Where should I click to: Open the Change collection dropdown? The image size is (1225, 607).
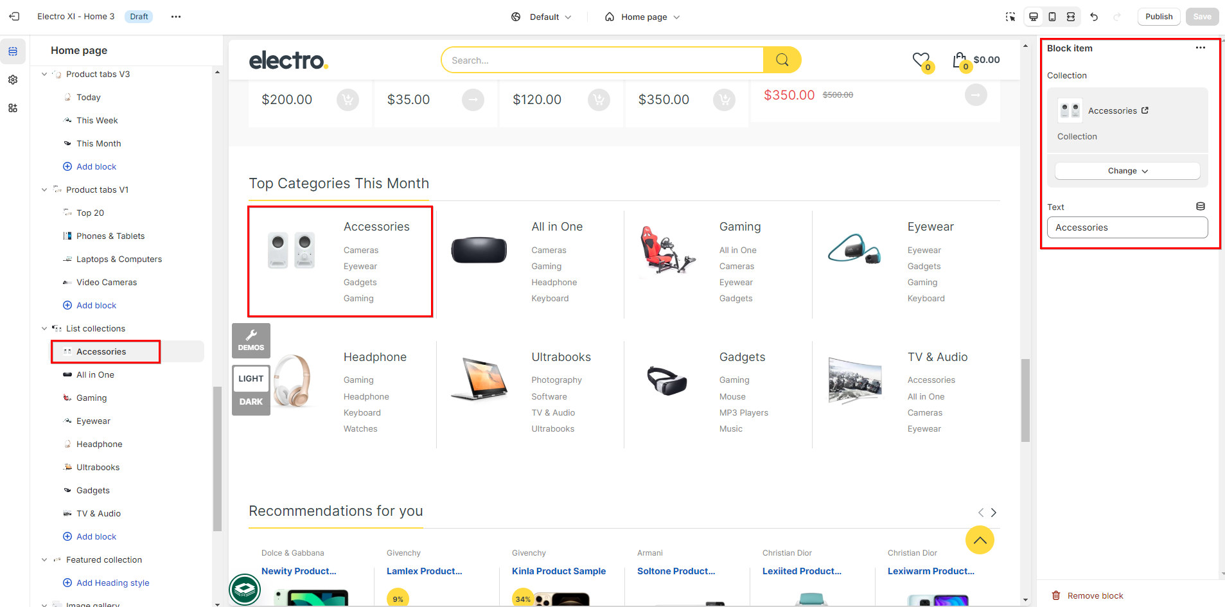pyautogui.click(x=1127, y=171)
